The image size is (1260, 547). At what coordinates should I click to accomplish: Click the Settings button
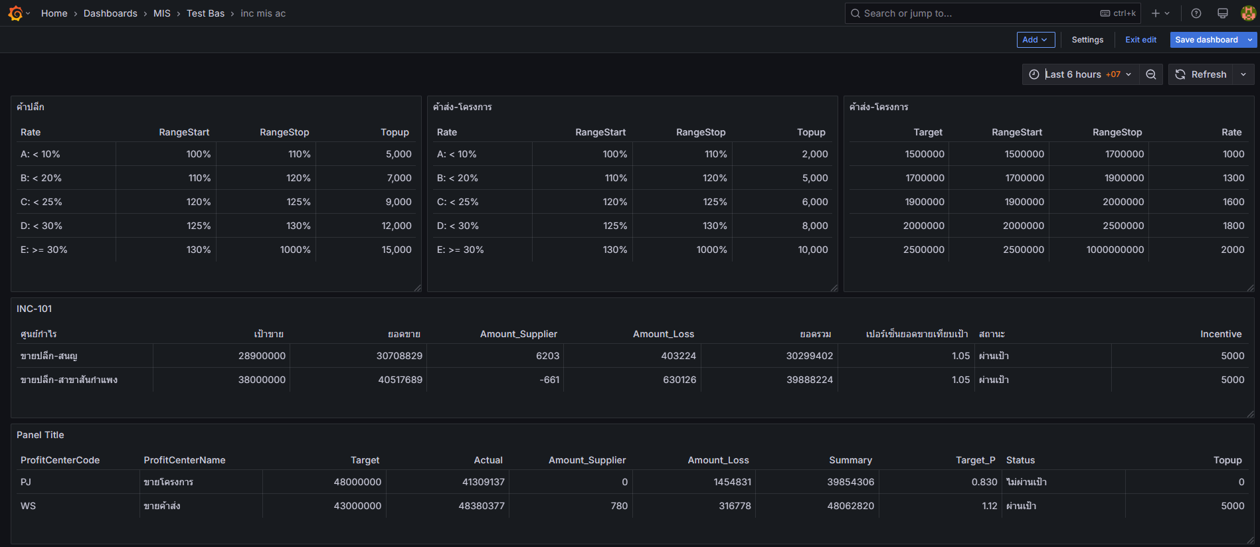(x=1087, y=40)
